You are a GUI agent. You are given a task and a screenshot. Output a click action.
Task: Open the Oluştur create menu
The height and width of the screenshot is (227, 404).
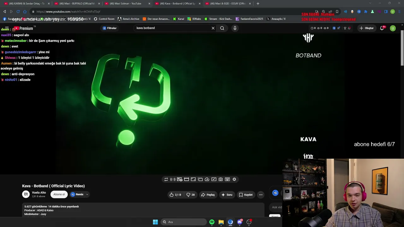(366, 28)
